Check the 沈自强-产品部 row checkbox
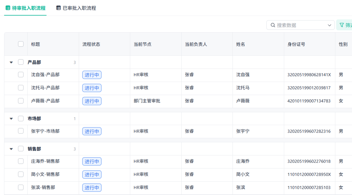Image resolution: width=352 pixels, height=195 pixels. [x=21, y=75]
